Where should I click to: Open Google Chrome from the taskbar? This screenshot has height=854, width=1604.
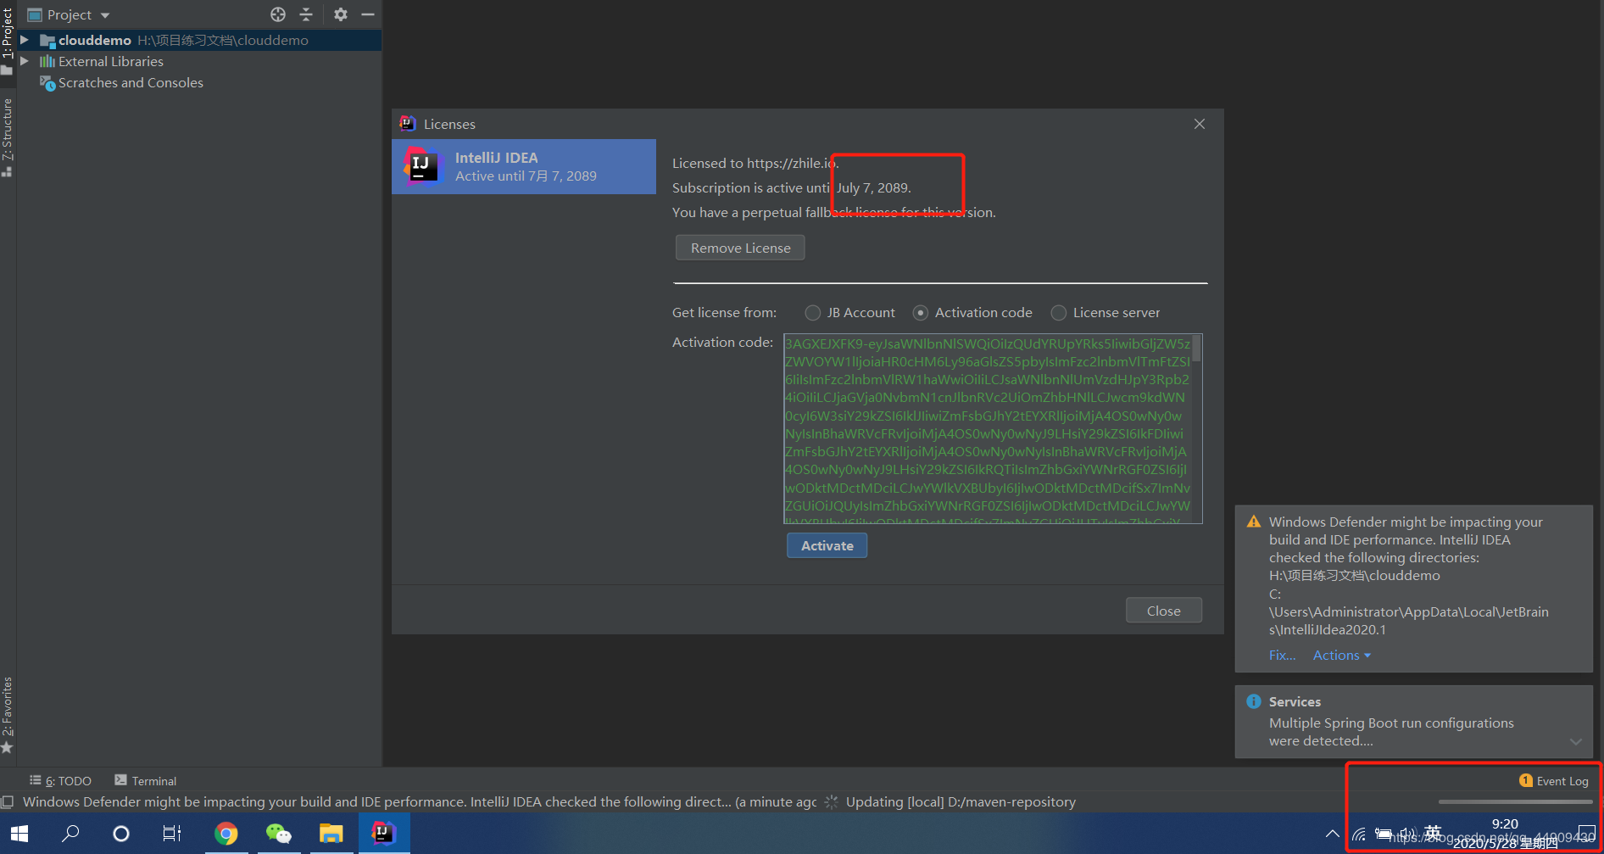tap(226, 834)
